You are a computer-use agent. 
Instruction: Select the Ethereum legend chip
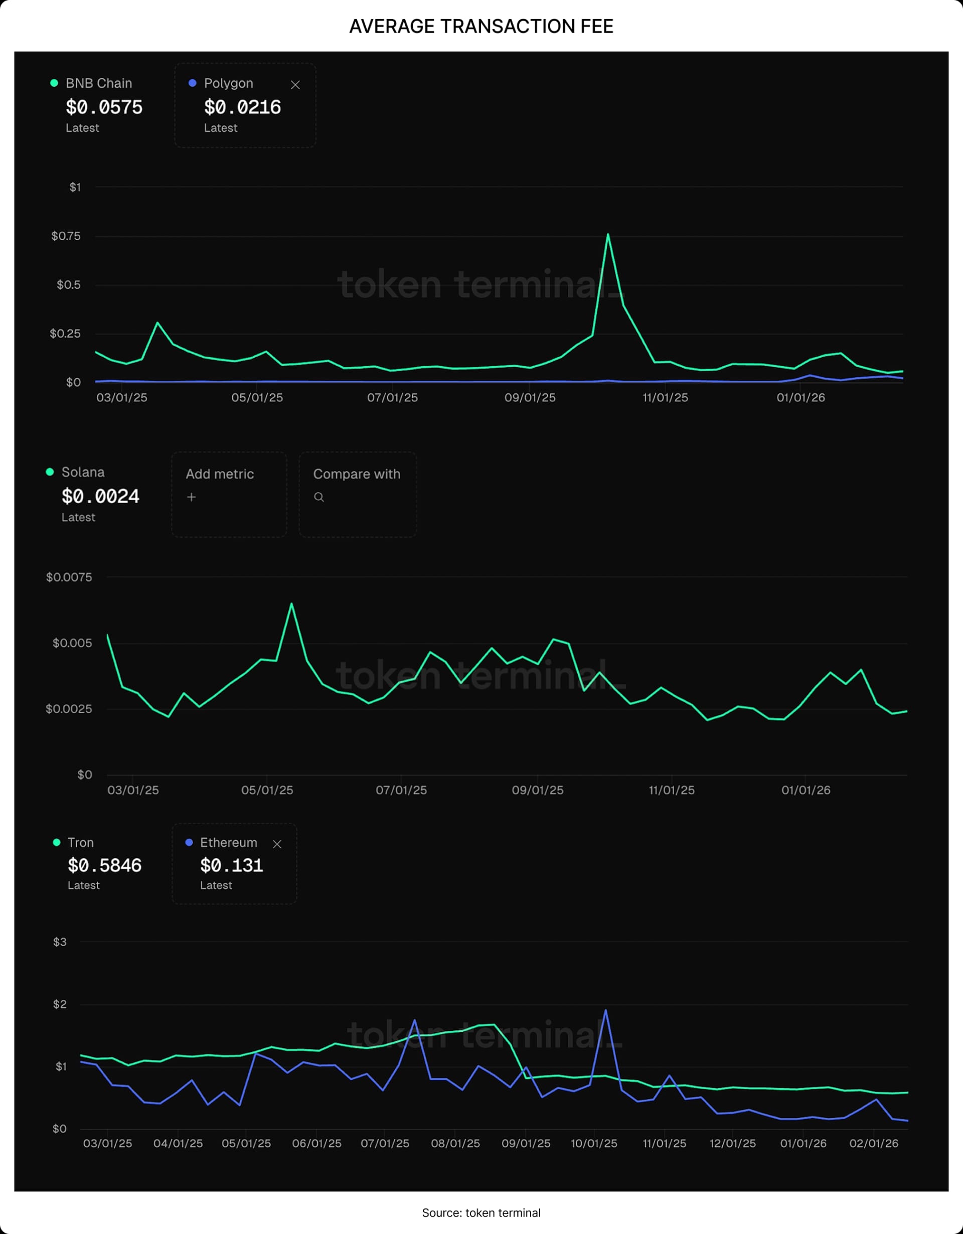pos(234,863)
